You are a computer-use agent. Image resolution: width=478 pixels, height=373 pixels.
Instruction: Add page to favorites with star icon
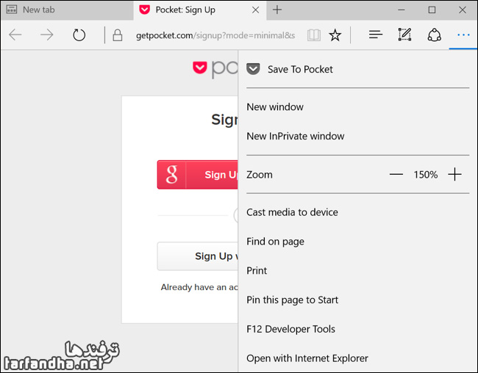pyautogui.click(x=335, y=35)
